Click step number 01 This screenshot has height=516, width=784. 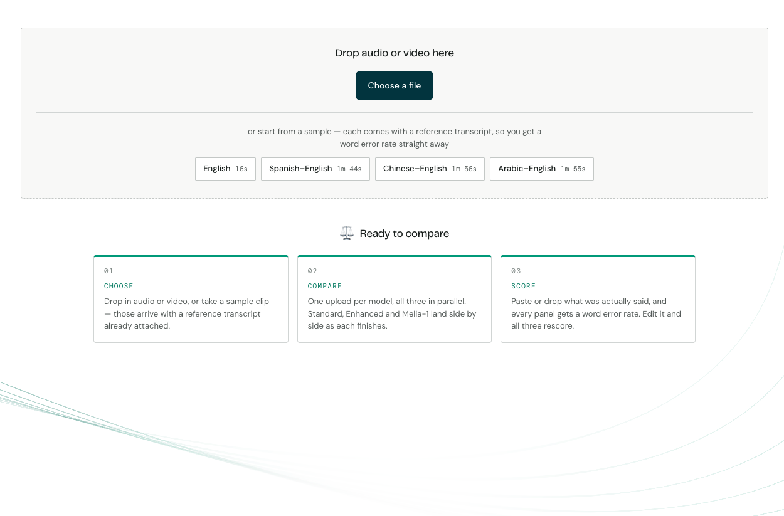pyautogui.click(x=109, y=271)
